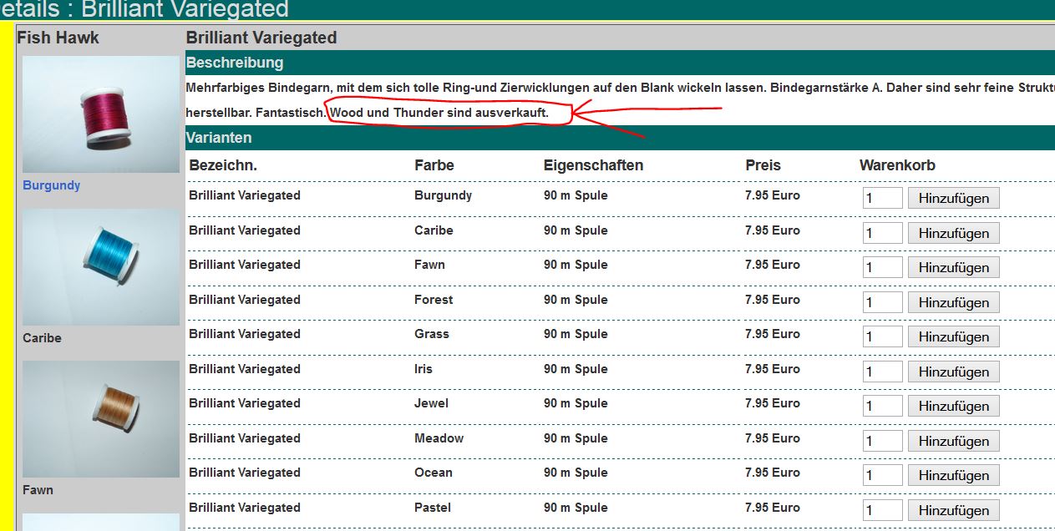1055x531 pixels.
Task: Focus the quantity field for Burgundy
Action: pyautogui.click(x=882, y=199)
